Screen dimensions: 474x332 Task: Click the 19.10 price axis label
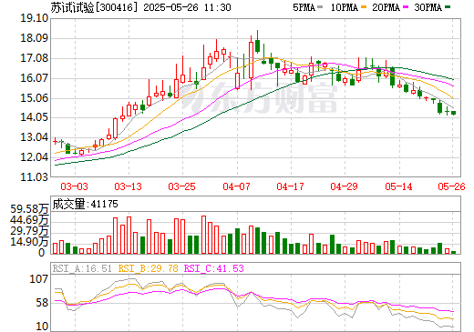(34, 18)
